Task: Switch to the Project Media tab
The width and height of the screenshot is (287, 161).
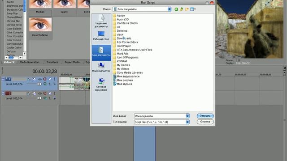Action: [x=72, y=62]
